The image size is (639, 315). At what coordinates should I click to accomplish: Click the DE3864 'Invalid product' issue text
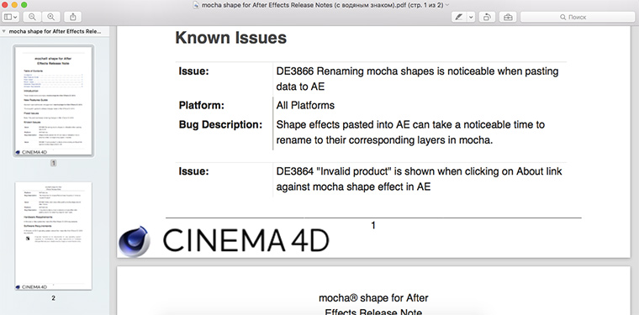(x=419, y=179)
